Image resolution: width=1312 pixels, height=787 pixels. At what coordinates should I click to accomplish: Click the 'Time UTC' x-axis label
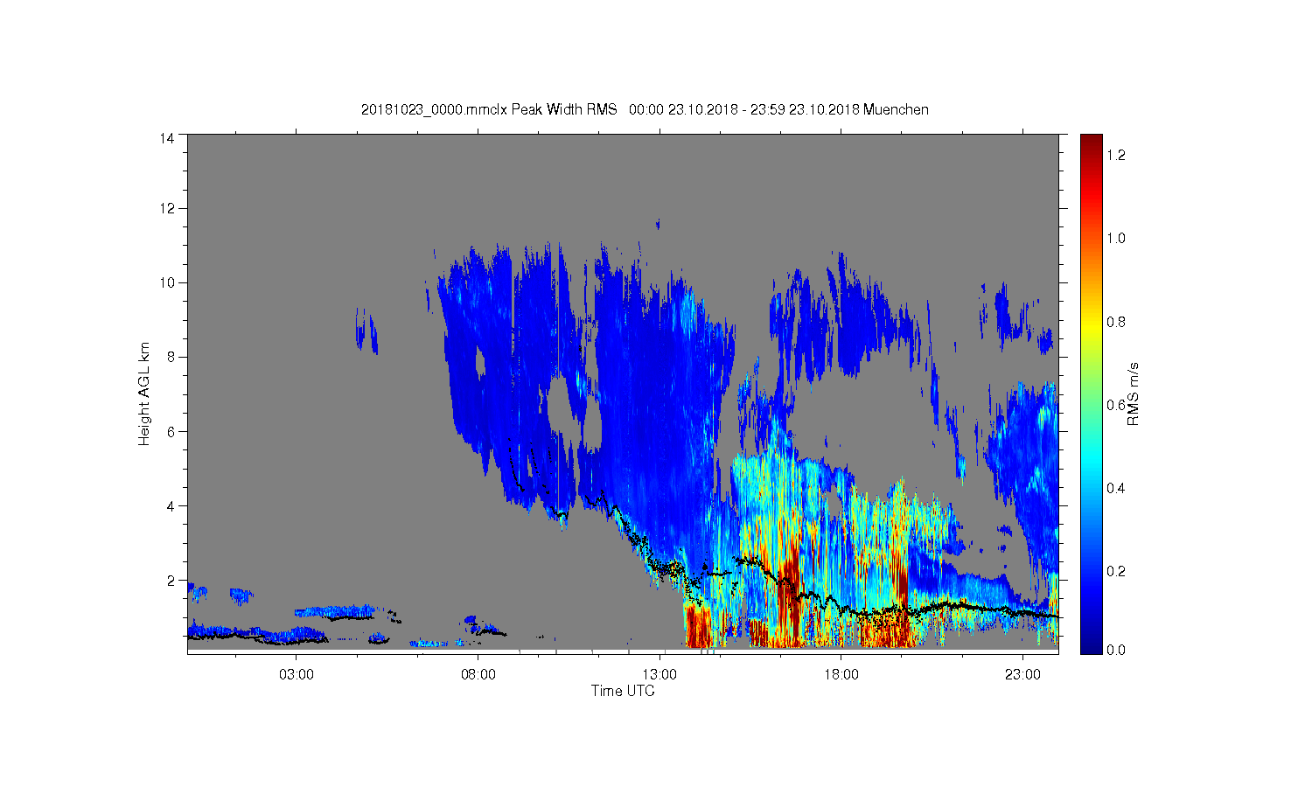click(x=623, y=691)
